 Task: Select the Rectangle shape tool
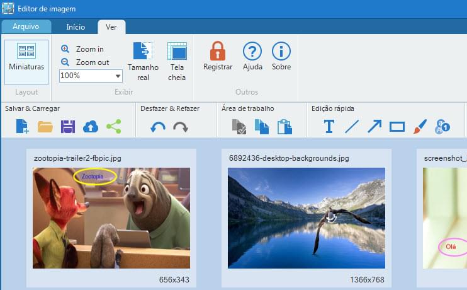point(397,127)
